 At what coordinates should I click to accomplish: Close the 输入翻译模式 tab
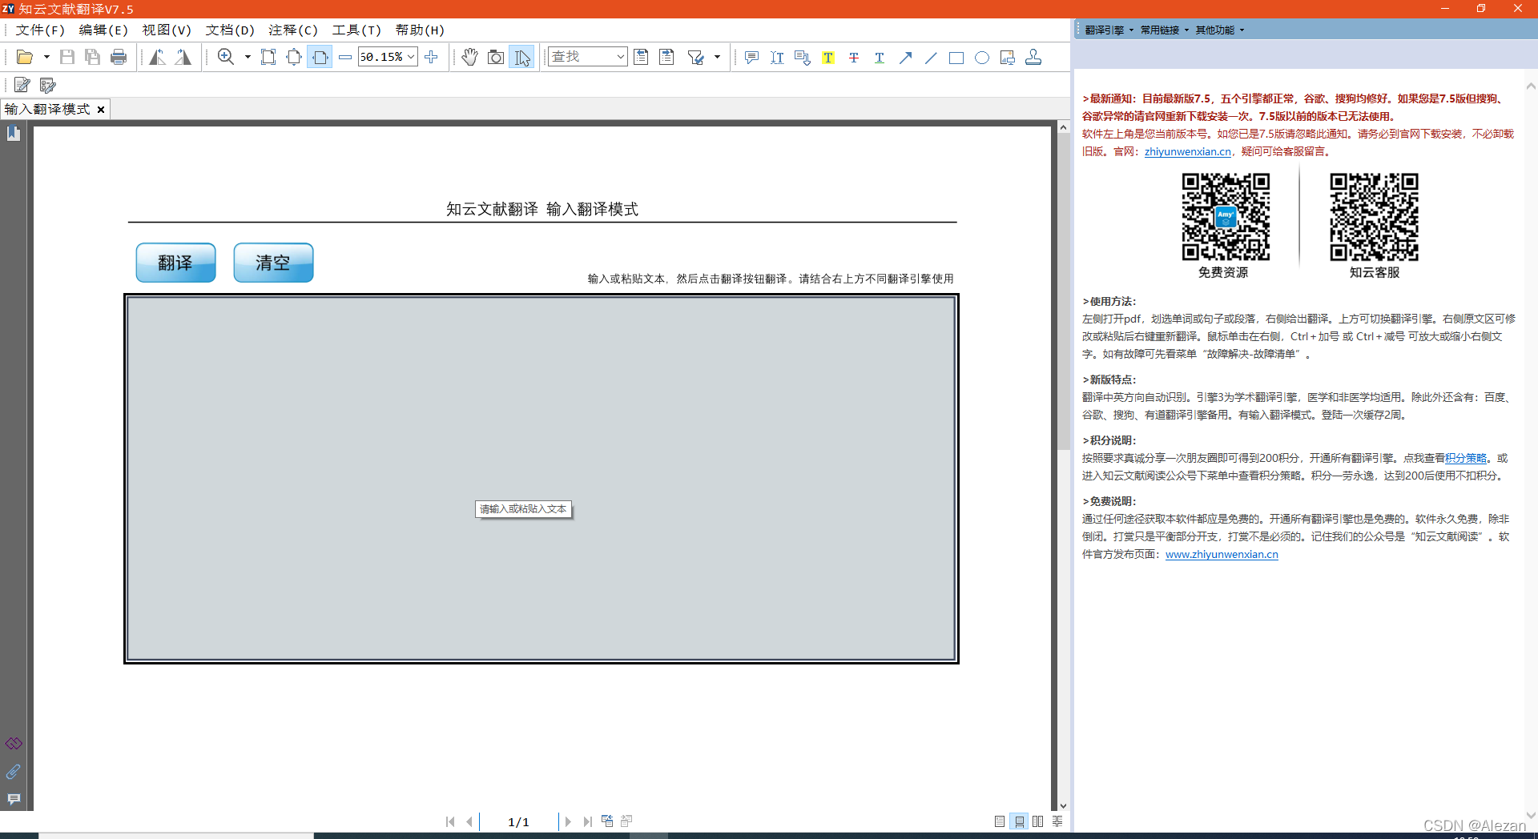[x=101, y=110]
